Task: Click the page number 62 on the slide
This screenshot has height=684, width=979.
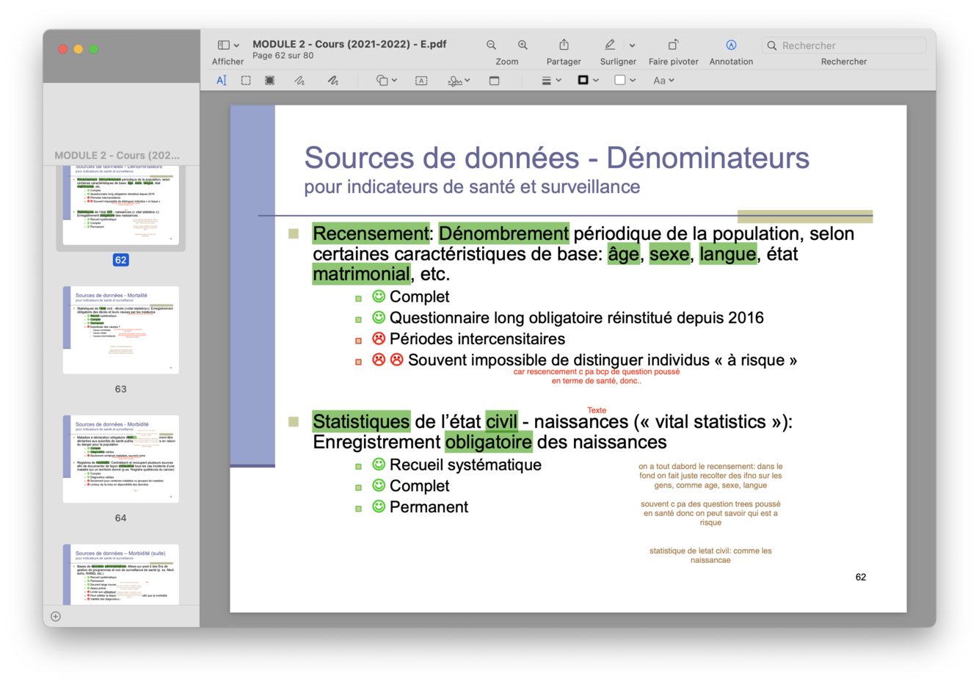Action: tap(861, 578)
